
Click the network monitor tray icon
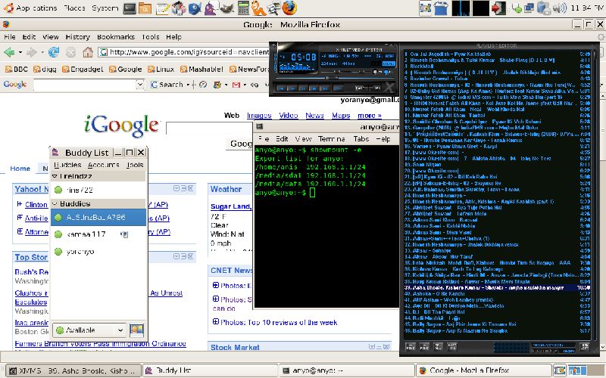[529, 8]
